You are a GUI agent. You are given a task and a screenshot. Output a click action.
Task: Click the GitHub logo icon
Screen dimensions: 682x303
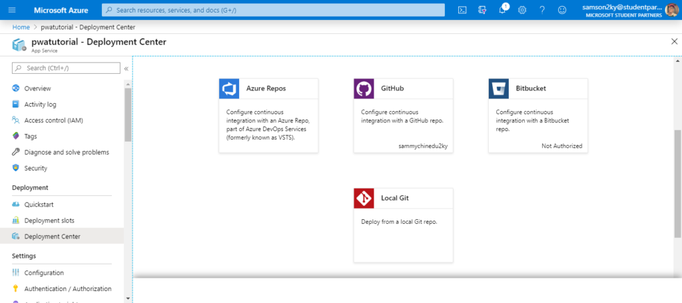pyautogui.click(x=364, y=88)
